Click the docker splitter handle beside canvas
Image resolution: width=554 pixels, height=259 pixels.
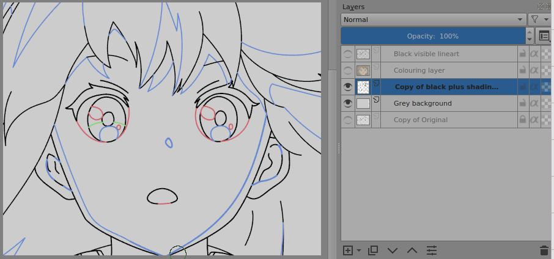[x=339, y=148]
